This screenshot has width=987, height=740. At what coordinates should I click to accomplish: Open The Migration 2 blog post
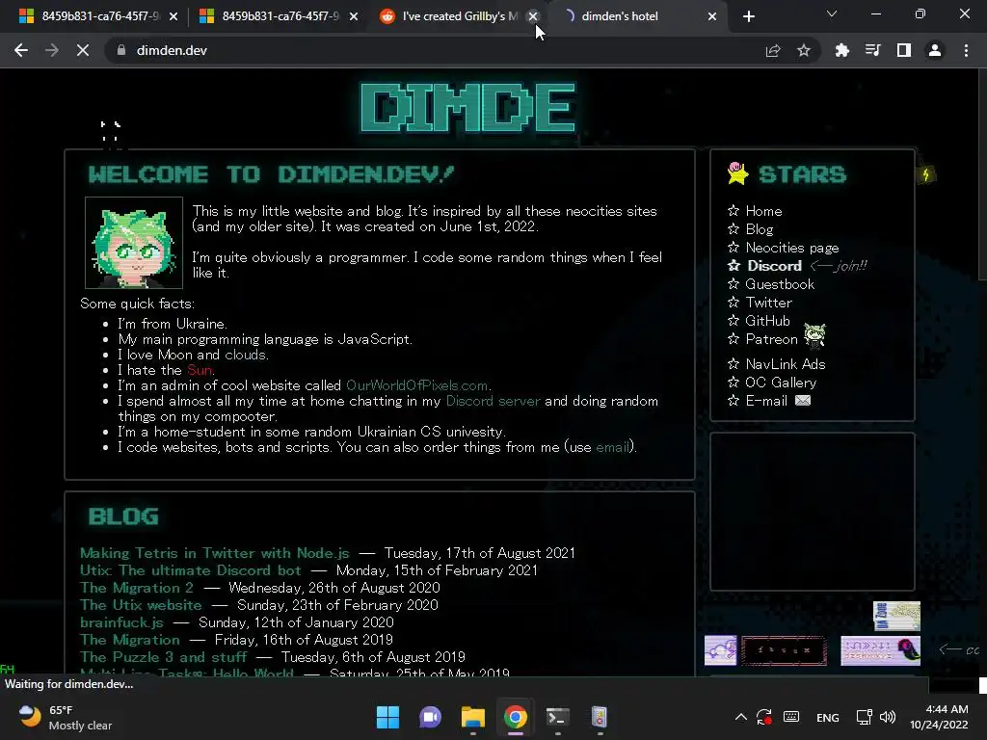click(x=137, y=587)
